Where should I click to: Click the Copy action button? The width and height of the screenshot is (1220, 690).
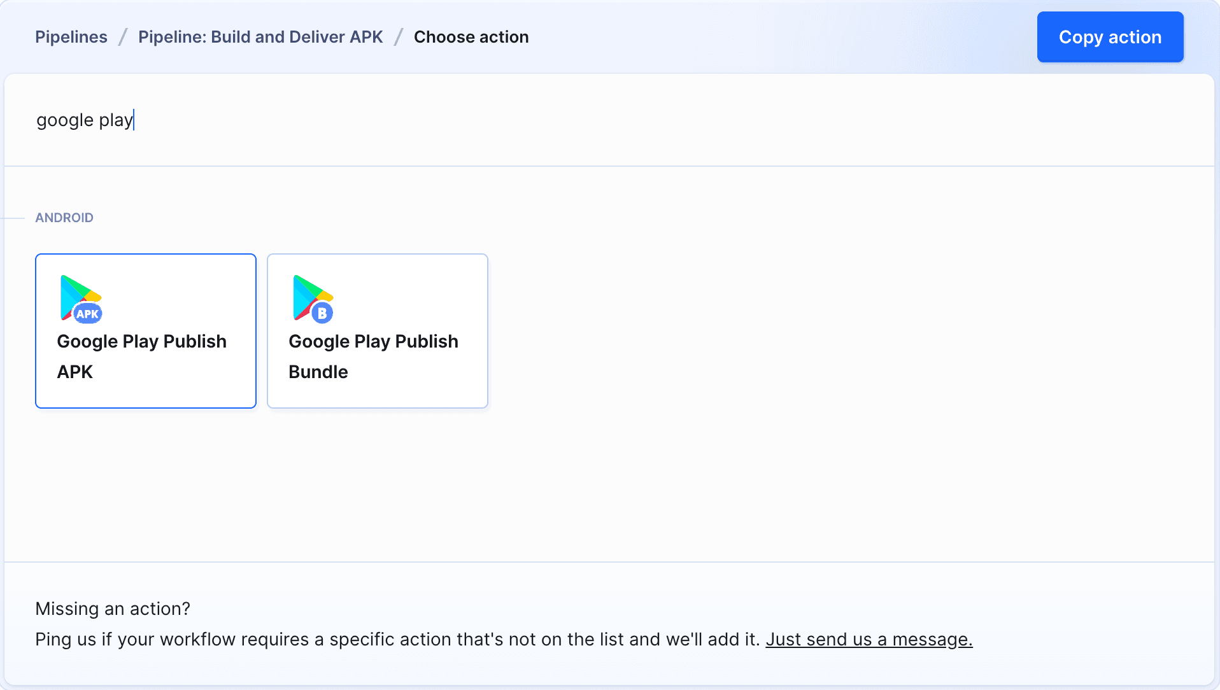pyautogui.click(x=1109, y=36)
